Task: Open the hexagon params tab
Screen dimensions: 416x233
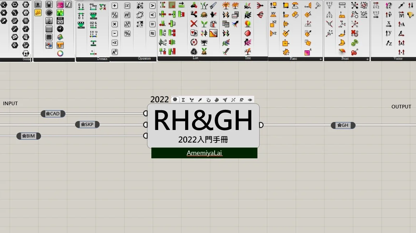Action: pyautogui.click(x=175, y=100)
